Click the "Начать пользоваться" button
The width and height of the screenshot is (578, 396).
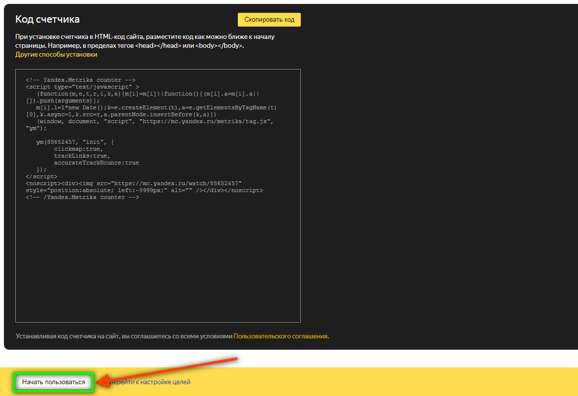(x=54, y=382)
